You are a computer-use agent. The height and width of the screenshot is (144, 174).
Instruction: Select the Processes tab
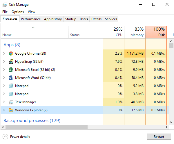[x=10, y=19]
